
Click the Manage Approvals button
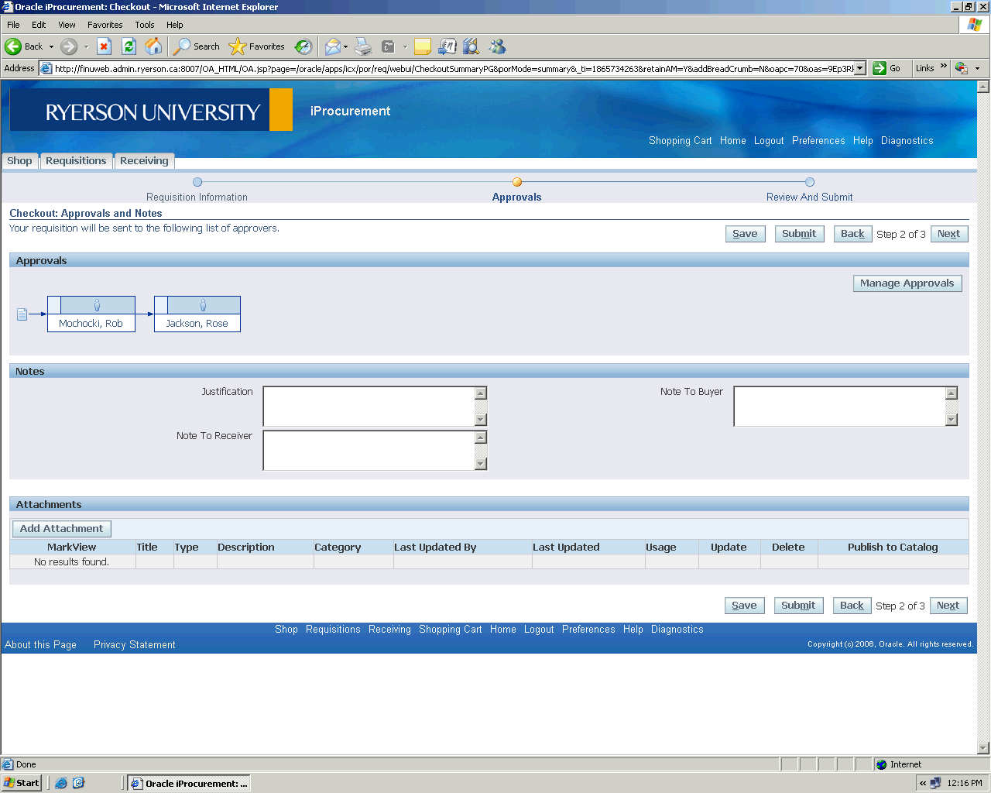[x=907, y=283]
